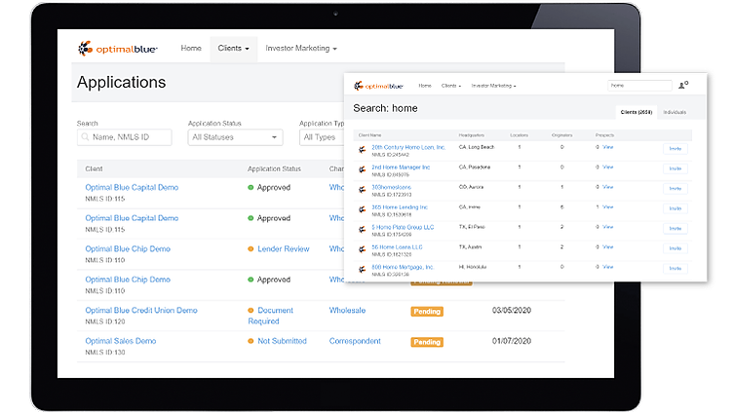Click the company icon beside 800 Home Mortgage, Inc.

click(x=363, y=270)
